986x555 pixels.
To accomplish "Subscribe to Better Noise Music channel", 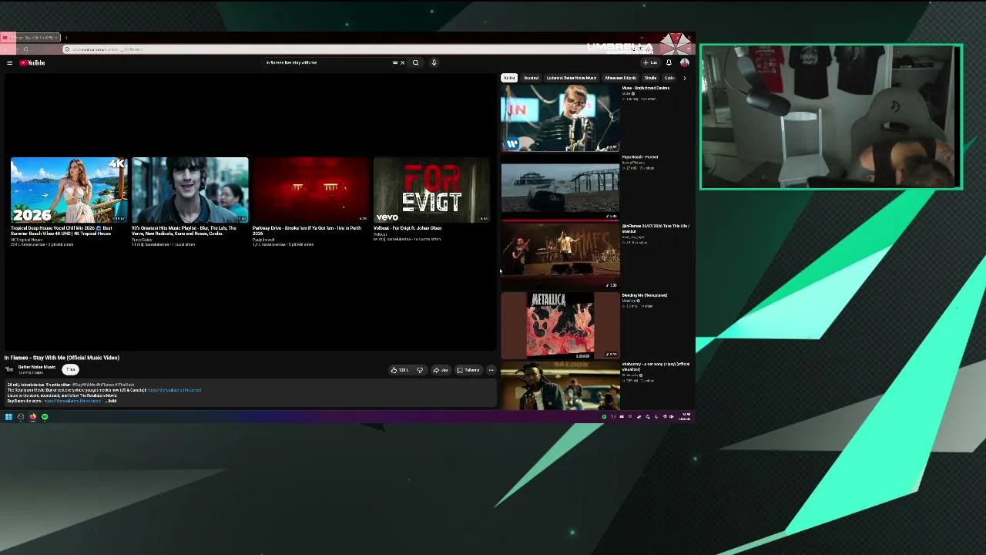I will pos(70,369).
